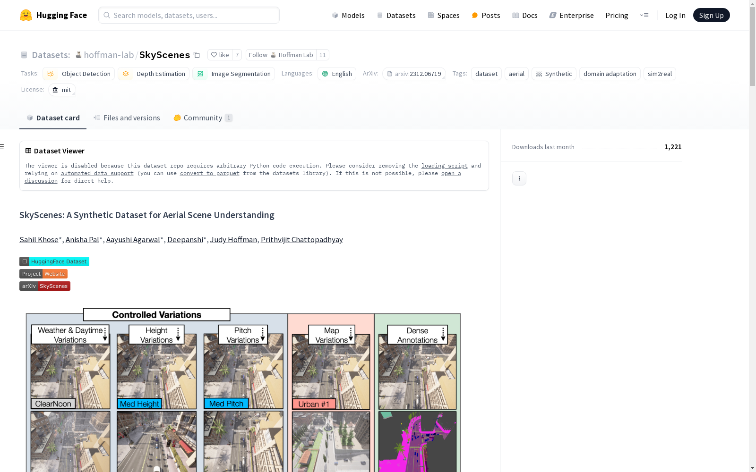Click the 'aerial' tag
This screenshot has height=472, width=756.
point(516,74)
